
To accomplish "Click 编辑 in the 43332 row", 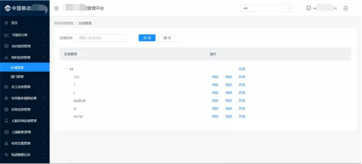I will pyautogui.click(x=229, y=116).
